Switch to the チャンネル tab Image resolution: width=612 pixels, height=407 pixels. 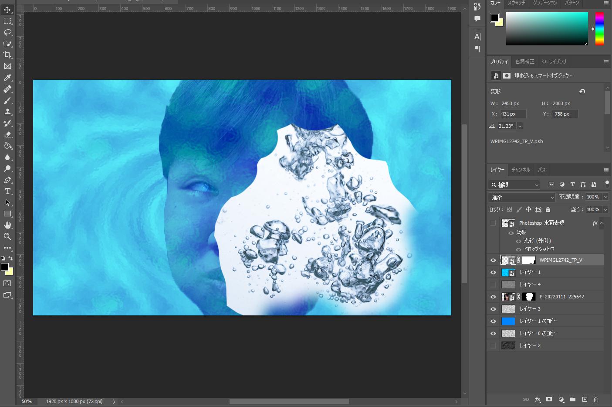(x=521, y=170)
